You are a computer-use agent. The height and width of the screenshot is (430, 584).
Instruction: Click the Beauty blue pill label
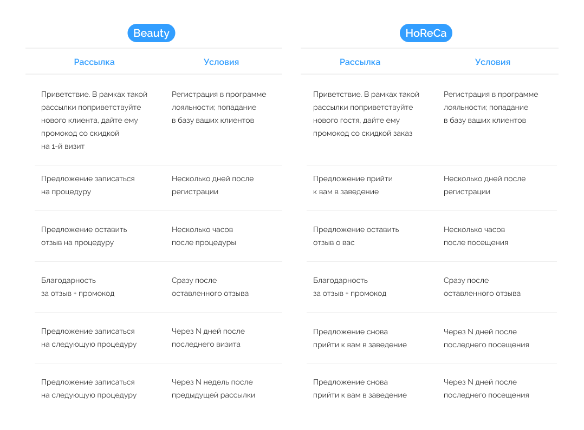151,33
